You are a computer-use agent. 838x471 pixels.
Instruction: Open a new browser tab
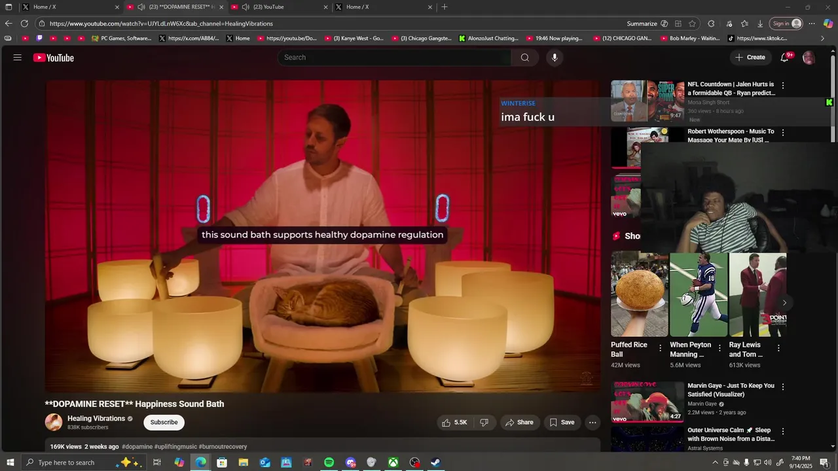point(445,7)
